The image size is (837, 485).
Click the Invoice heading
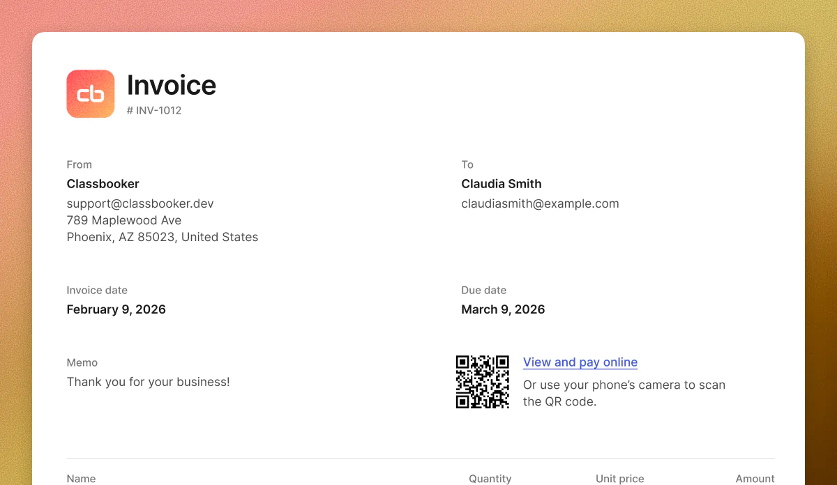172,85
